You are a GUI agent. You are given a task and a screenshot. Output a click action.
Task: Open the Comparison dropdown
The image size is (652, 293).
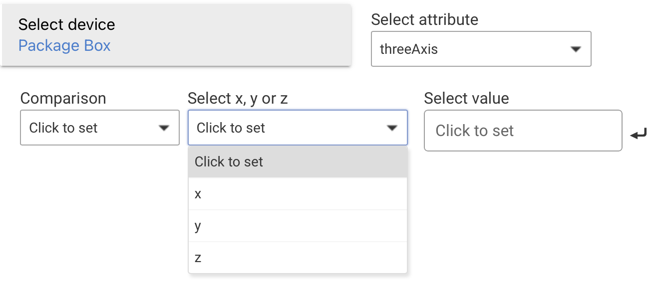100,128
